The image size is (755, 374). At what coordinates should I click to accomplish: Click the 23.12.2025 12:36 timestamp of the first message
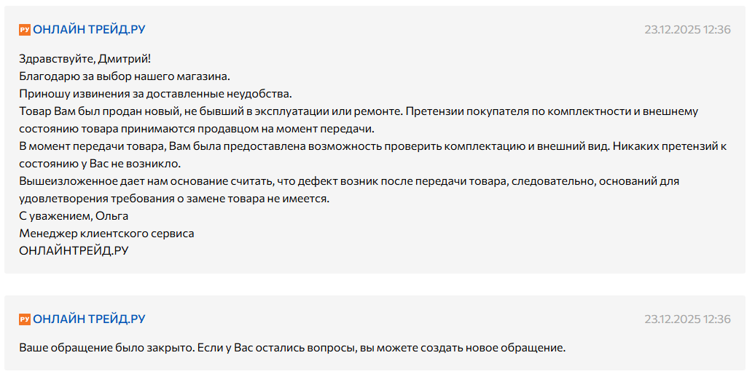pyautogui.click(x=686, y=30)
